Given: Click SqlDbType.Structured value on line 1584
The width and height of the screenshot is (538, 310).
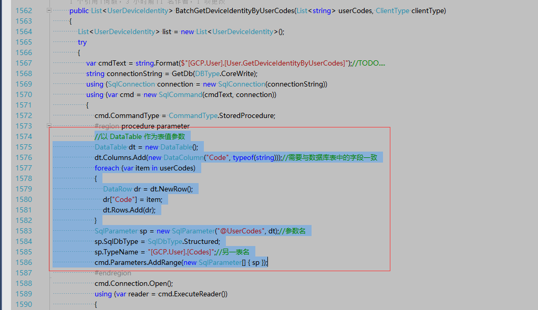Looking at the screenshot, I should click(x=184, y=241).
